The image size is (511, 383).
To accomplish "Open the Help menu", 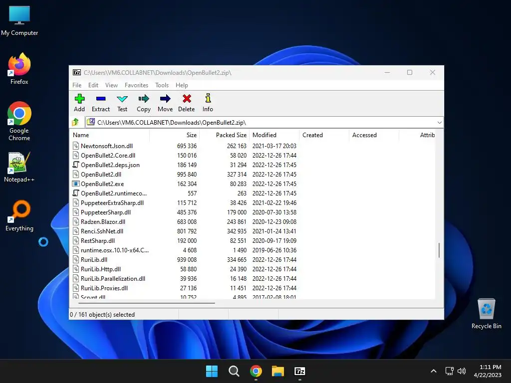I will click(x=182, y=85).
